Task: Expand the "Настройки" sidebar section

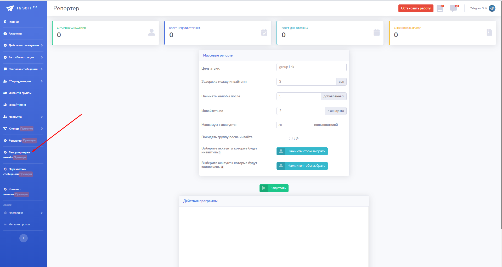Action: coord(23,213)
